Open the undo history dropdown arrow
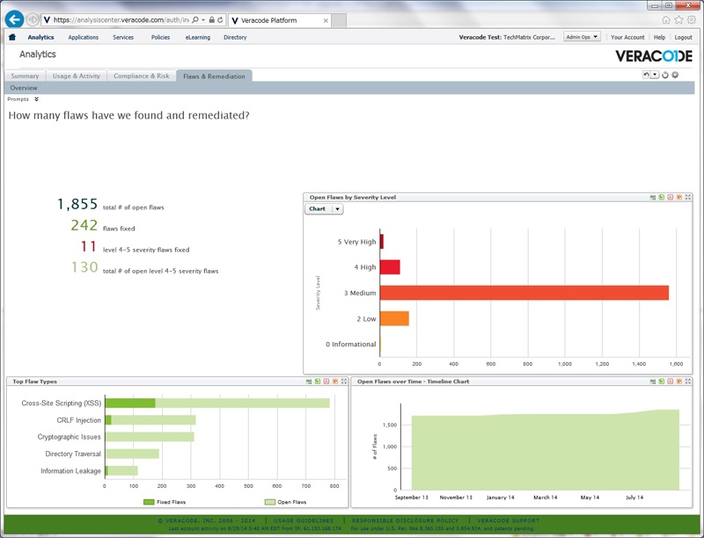 pos(655,75)
